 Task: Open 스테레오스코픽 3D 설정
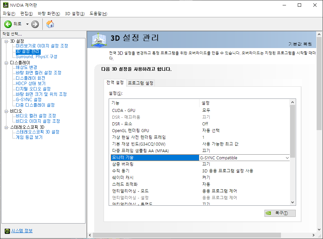[x=37, y=132]
